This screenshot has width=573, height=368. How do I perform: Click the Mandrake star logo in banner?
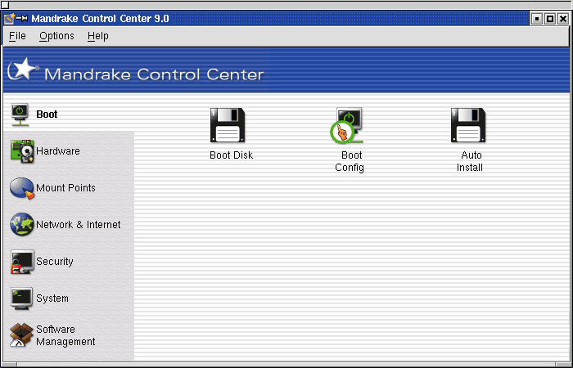point(23,69)
